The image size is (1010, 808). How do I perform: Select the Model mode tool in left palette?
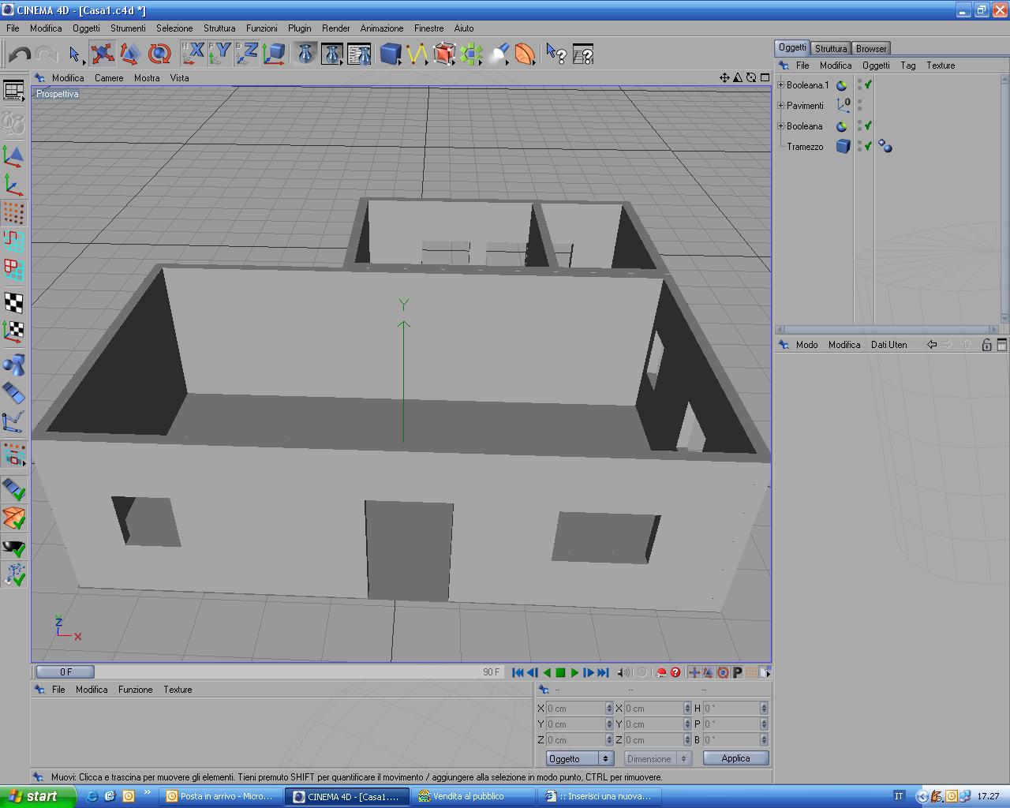coord(13,155)
